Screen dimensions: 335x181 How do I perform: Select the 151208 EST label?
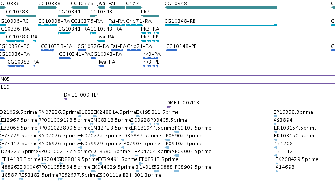click(x=283, y=144)
